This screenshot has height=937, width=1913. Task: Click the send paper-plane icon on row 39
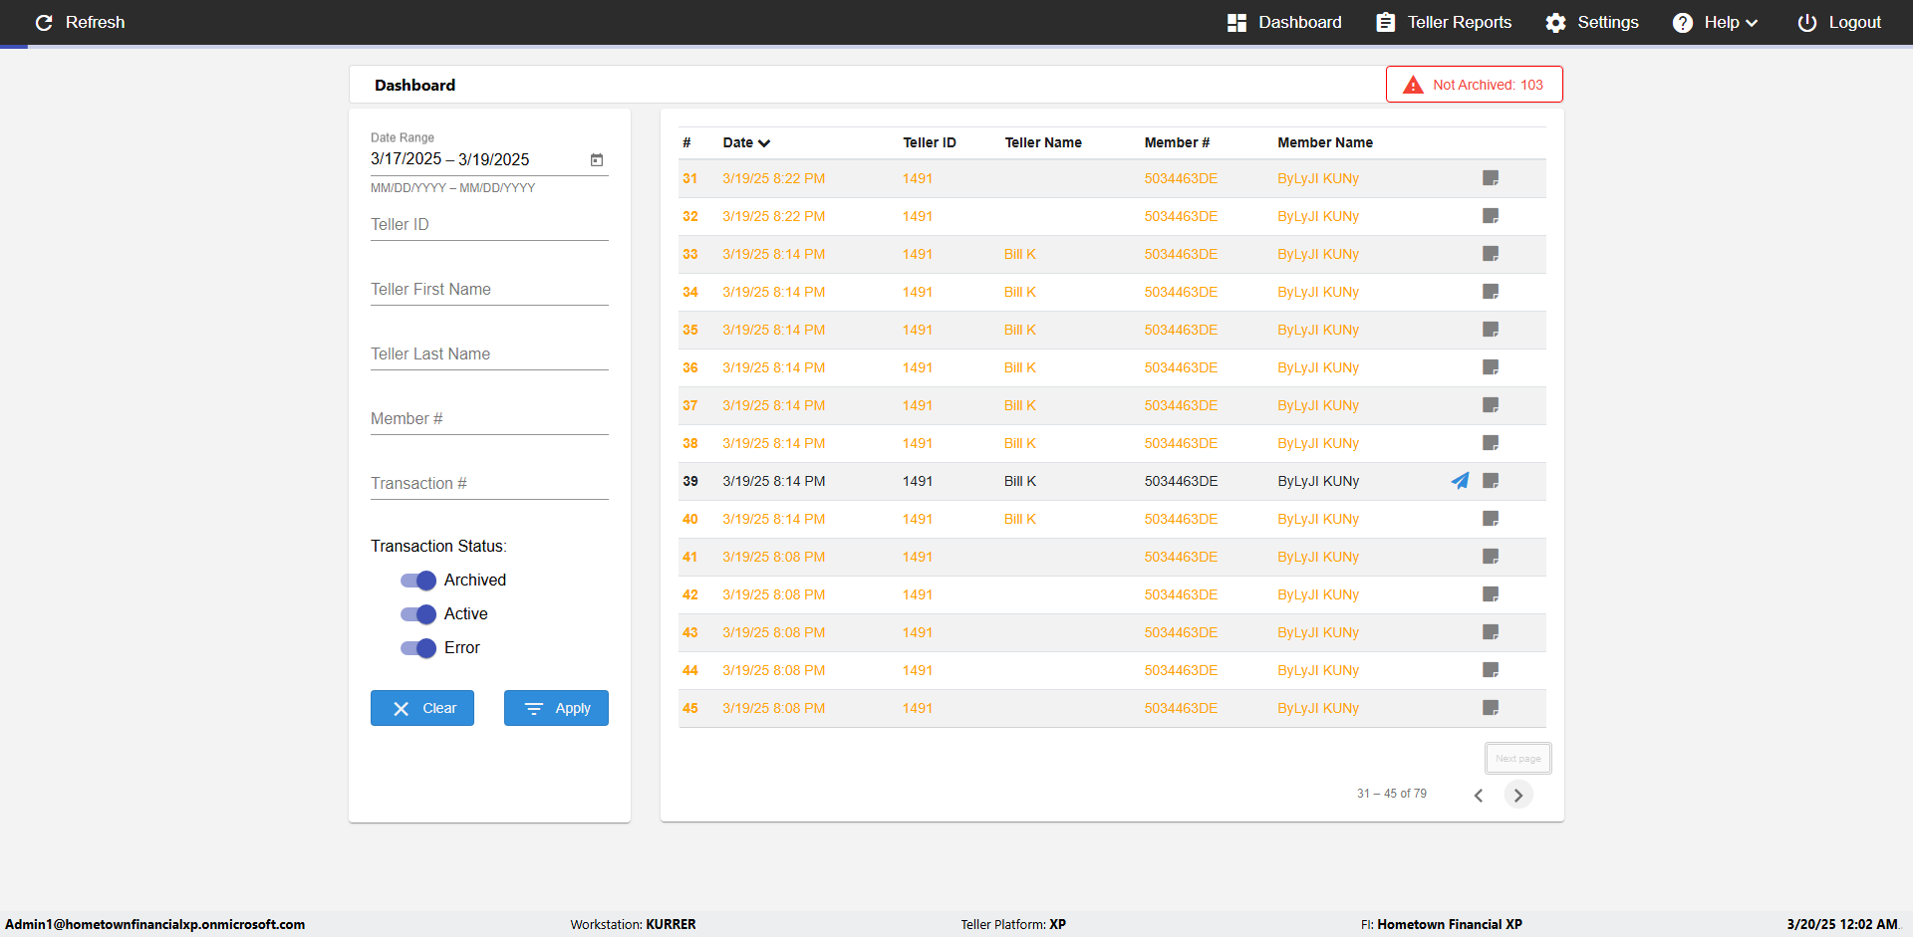1460,481
